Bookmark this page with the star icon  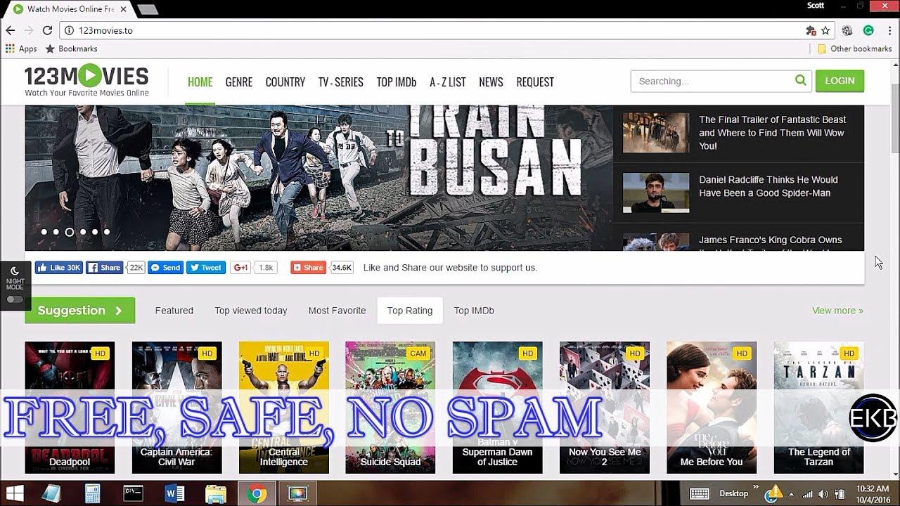(825, 30)
